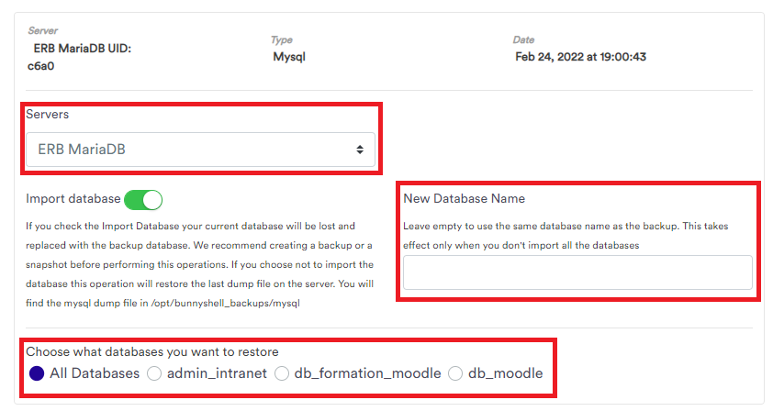Click the ERB MariaDB UID server name
The width and height of the screenshot is (773, 411).
[x=79, y=57]
